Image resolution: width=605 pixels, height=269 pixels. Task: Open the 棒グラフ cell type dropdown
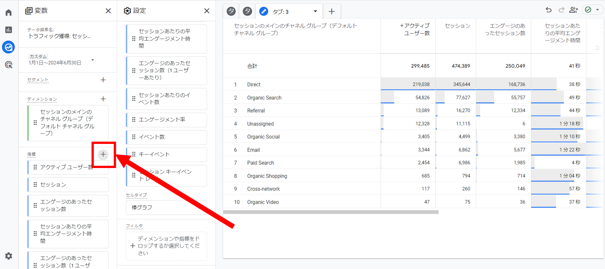166,208
